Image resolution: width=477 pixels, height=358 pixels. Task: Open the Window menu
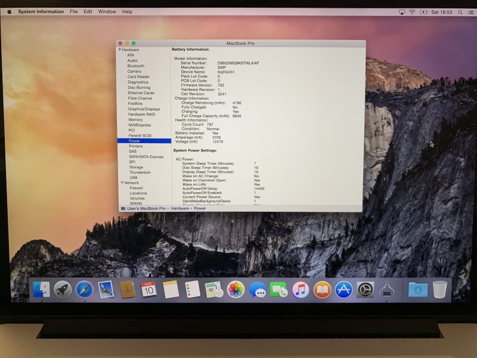click(x=107, y=11)
